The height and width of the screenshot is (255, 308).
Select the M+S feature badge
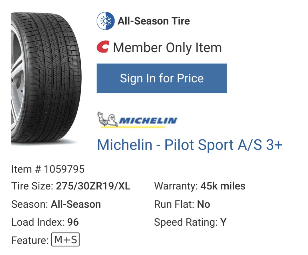(65, 240)
